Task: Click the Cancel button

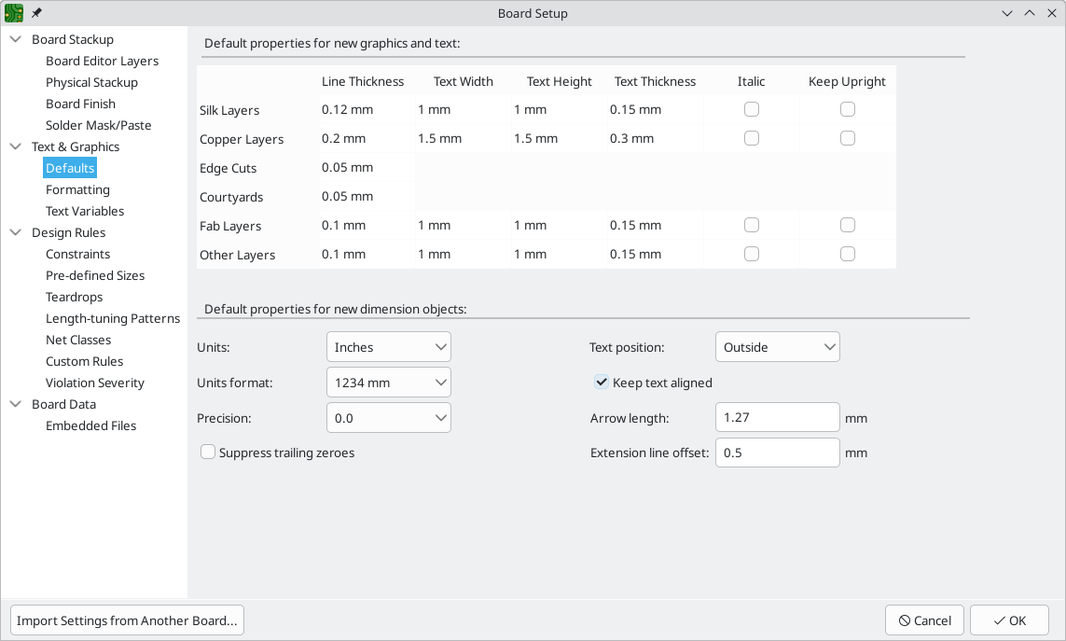Action: click(x=924, y=620)
